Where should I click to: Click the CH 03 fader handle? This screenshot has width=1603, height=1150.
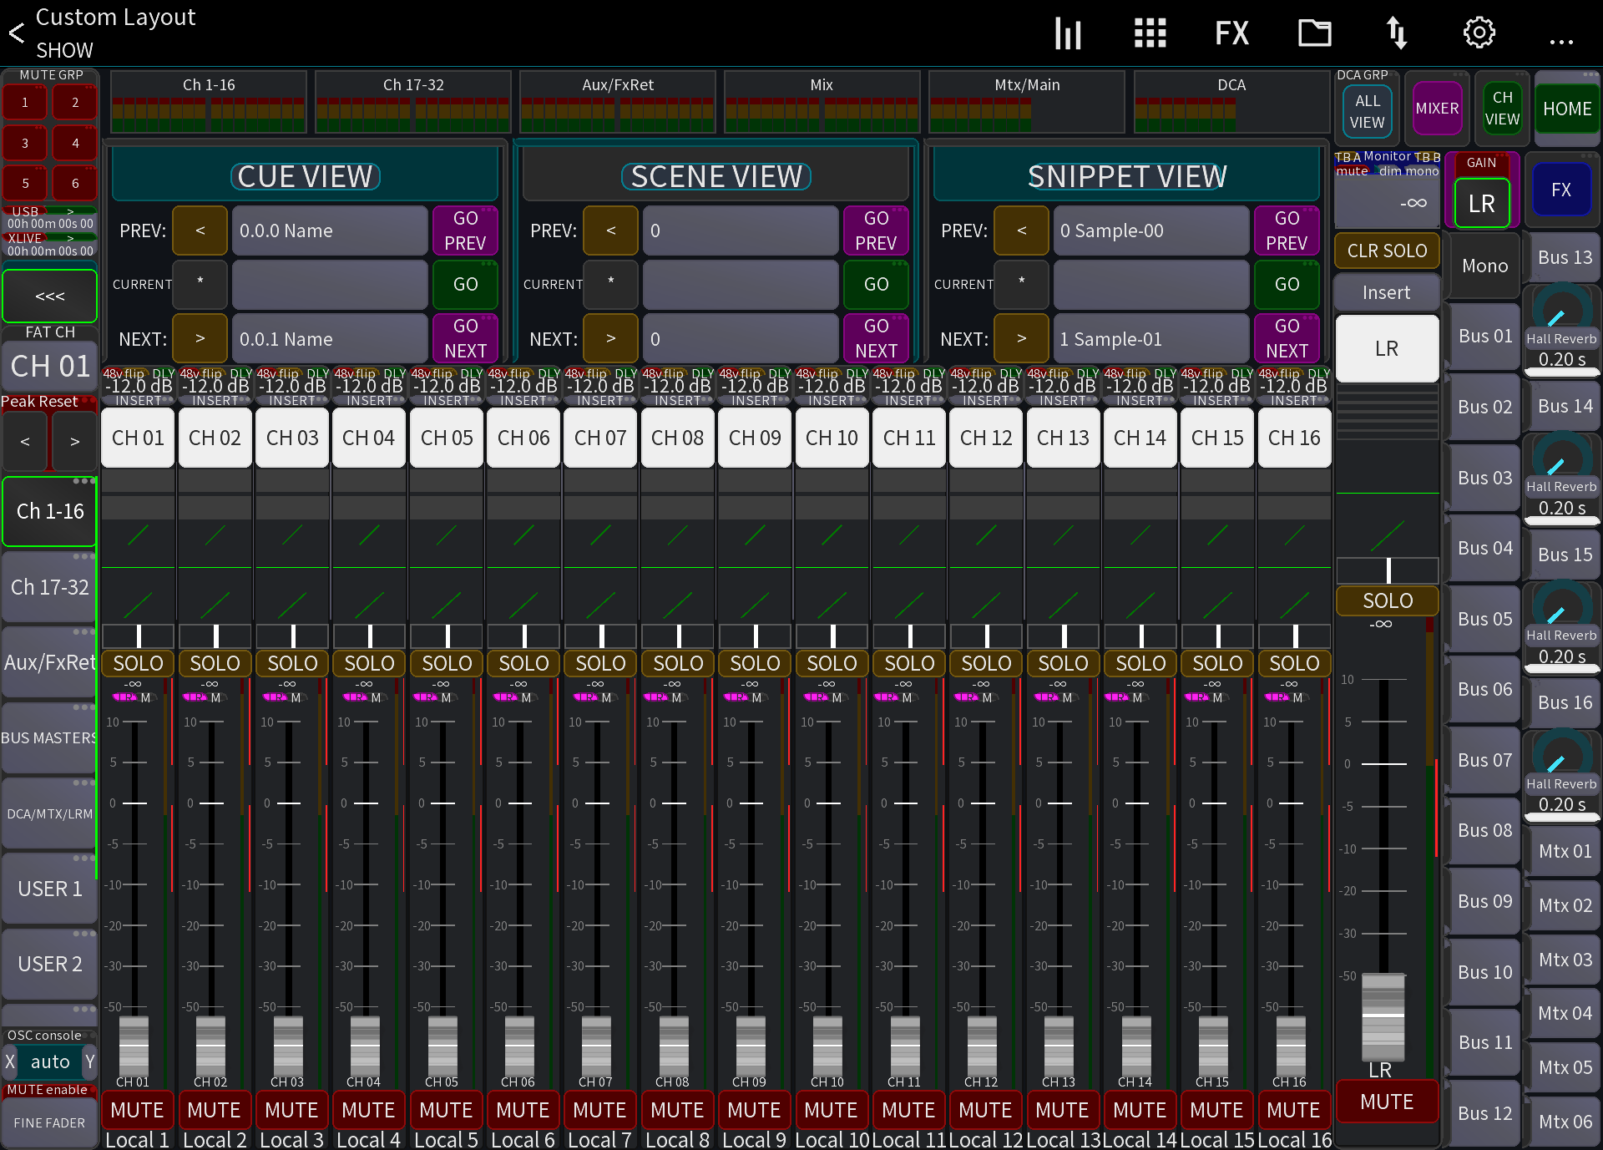(x=288, y=1046)
